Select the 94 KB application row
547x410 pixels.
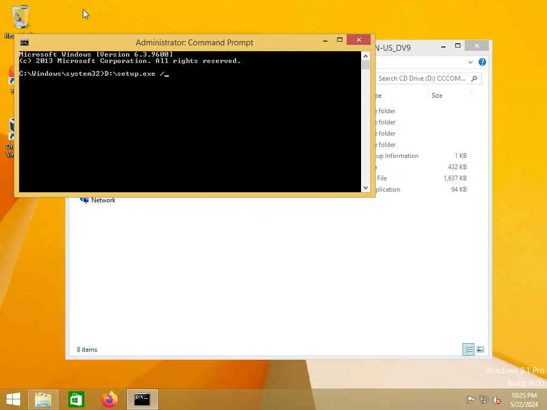pos(422,190)
